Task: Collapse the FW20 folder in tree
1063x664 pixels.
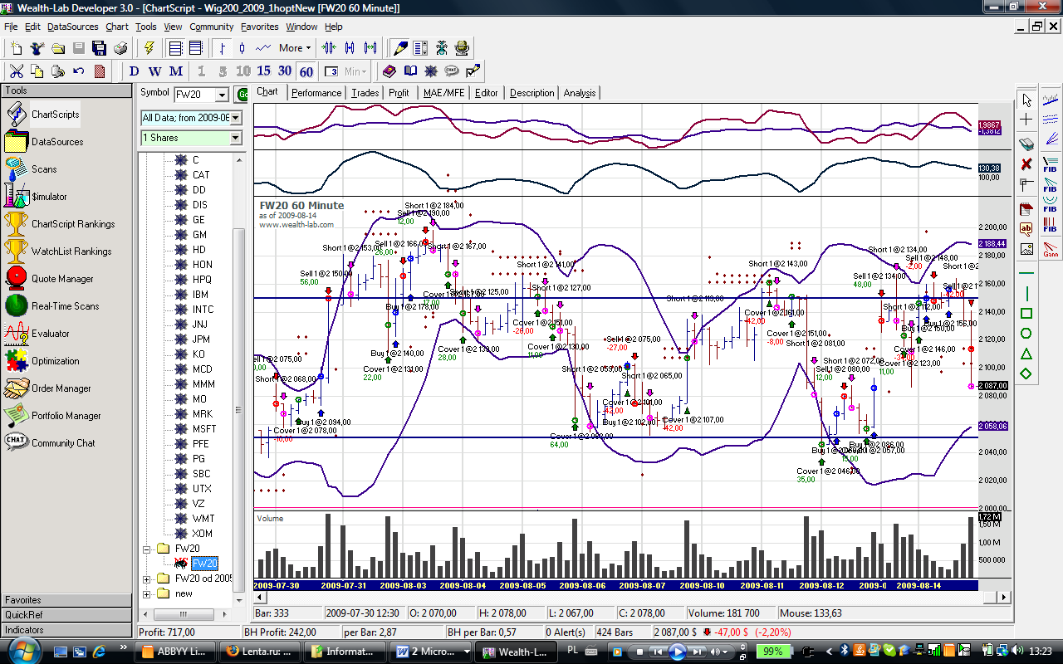Action: [x=148, y=549]
